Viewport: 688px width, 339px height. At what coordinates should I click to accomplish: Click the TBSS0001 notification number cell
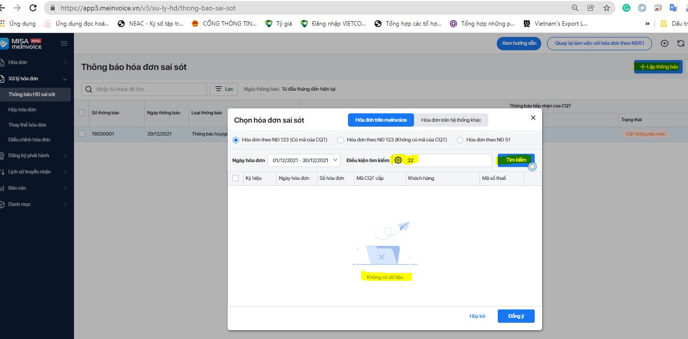pos(116,134)
